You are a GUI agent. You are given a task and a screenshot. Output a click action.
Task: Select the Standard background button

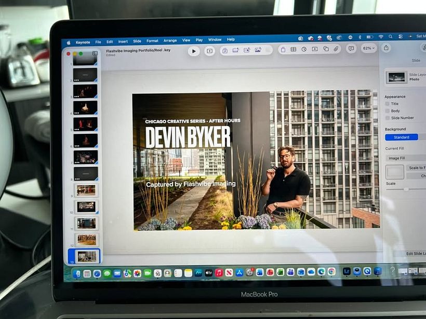(x=402, y=137)
